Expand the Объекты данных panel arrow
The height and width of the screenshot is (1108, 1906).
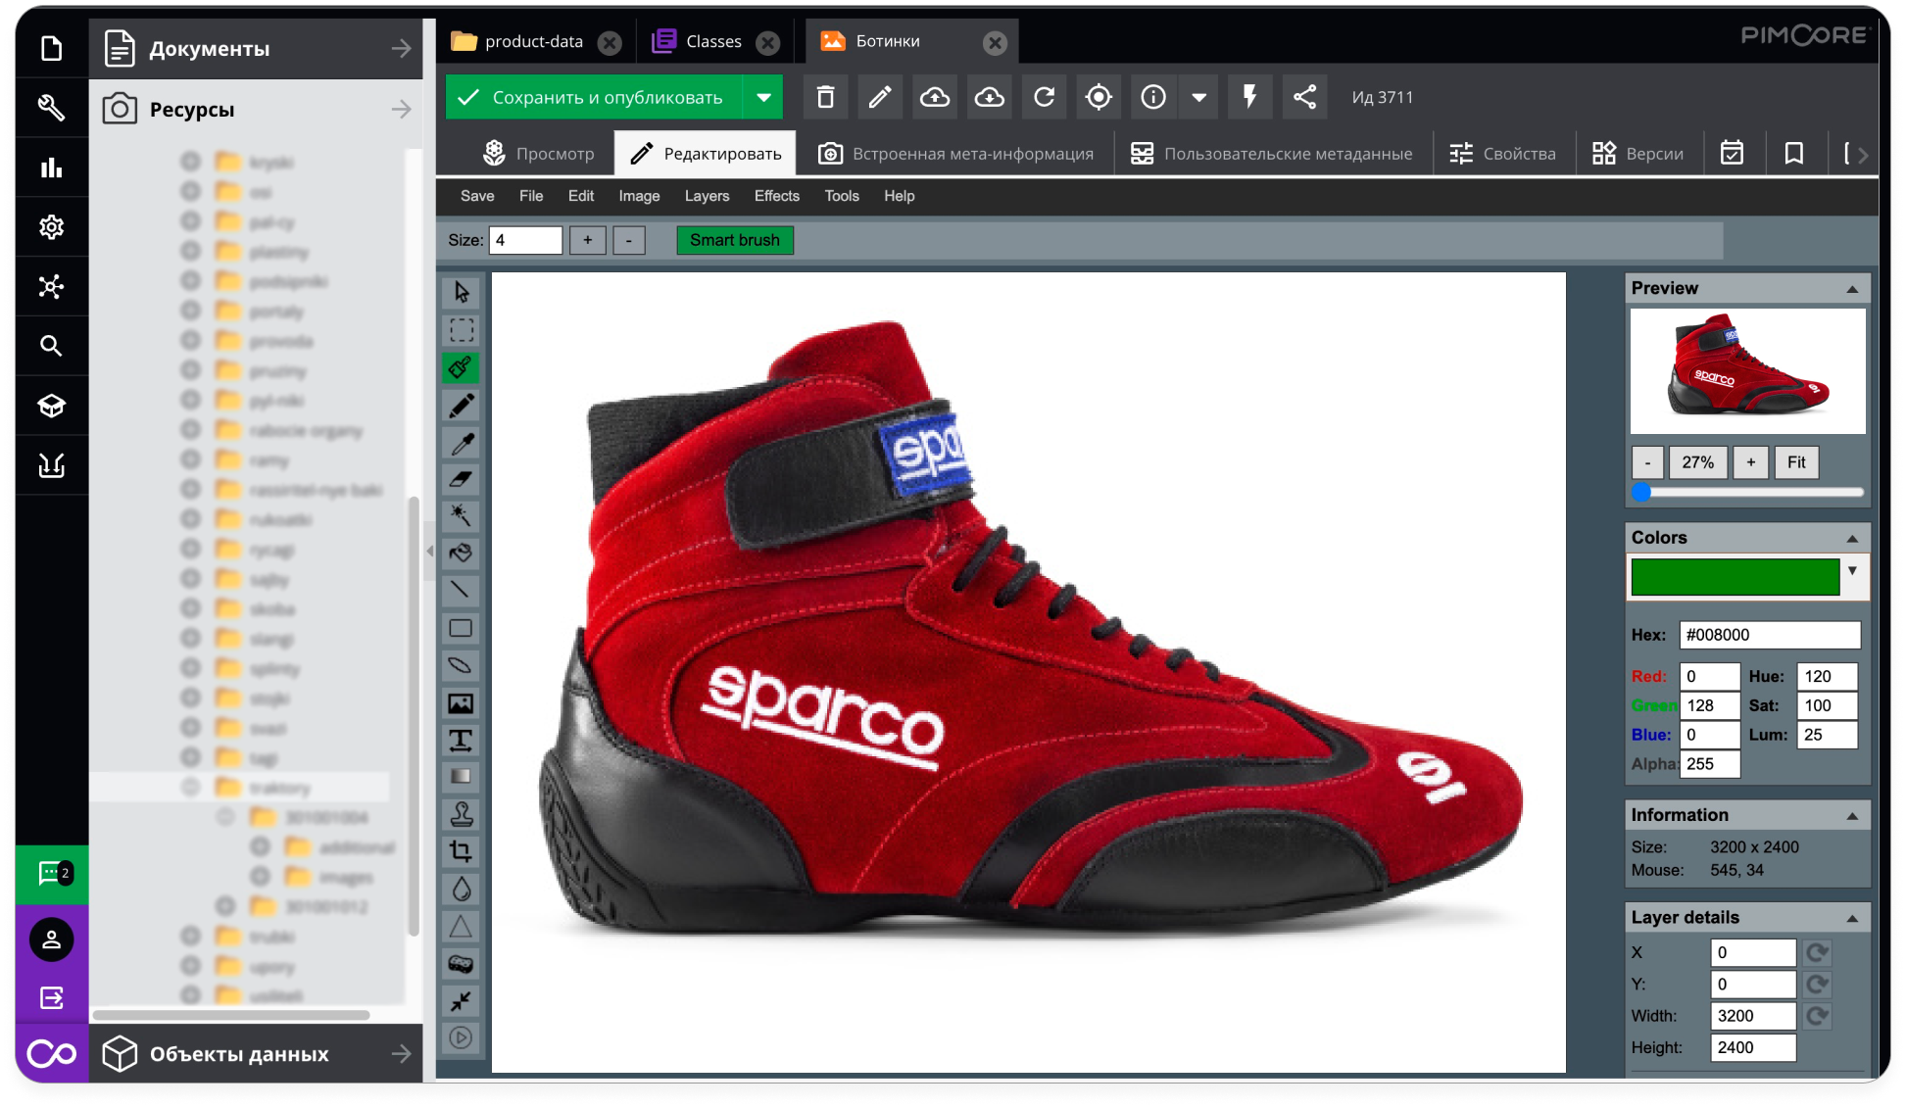tap(401, 1054)
